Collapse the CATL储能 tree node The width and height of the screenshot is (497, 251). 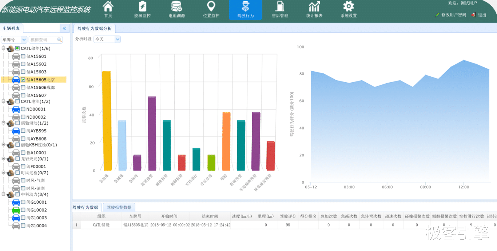point(3,48)
